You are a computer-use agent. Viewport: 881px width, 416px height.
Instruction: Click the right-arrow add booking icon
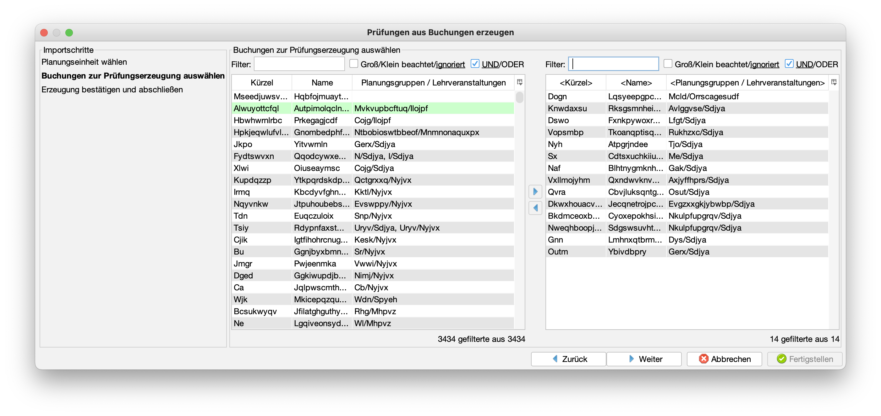tap(535, 192)
